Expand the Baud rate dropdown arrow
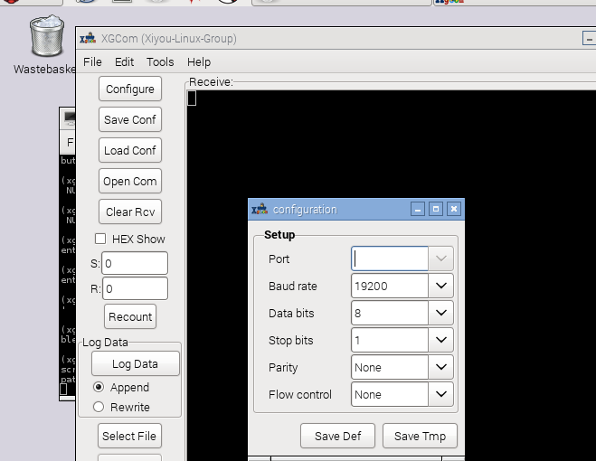Viewport: 596px width, 461px height. pos(441,286)
